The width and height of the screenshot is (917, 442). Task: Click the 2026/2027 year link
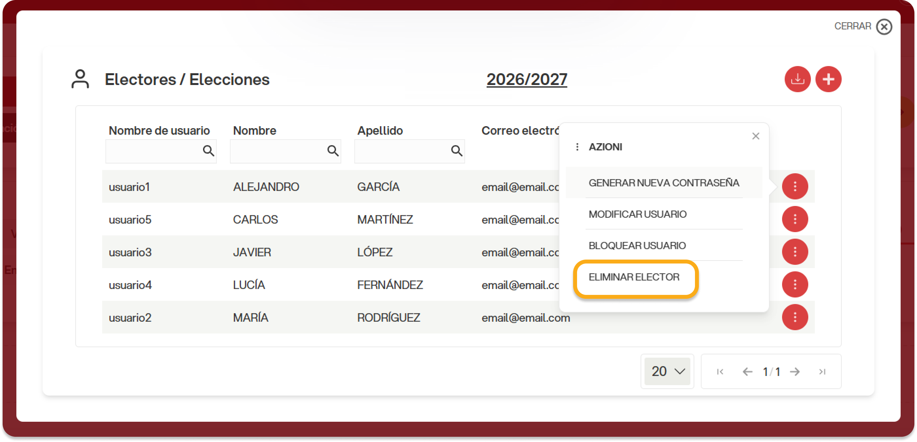click(x=527, y=79)
